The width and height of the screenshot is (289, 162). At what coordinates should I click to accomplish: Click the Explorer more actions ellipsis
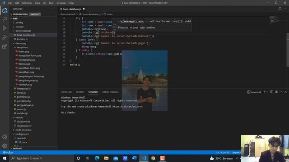pyautogui.click(x=53, y=9)
